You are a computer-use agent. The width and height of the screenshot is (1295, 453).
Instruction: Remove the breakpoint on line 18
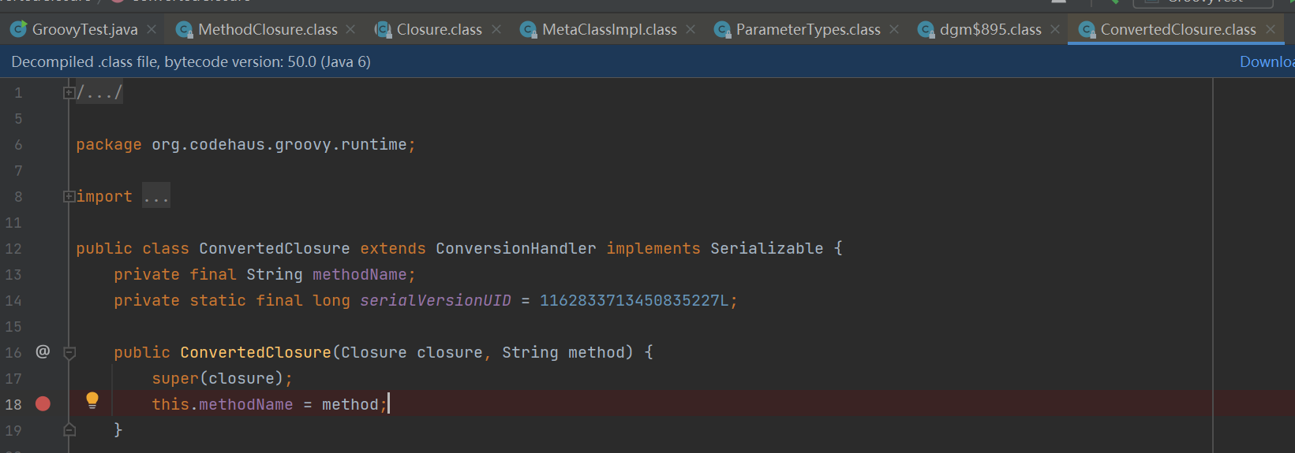tap(43, 404)
